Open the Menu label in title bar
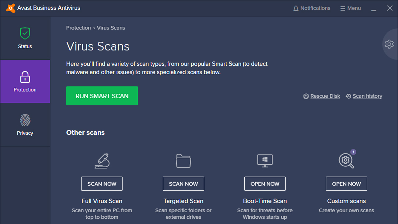This screenshot has width=398, height=224. [354, 8]
